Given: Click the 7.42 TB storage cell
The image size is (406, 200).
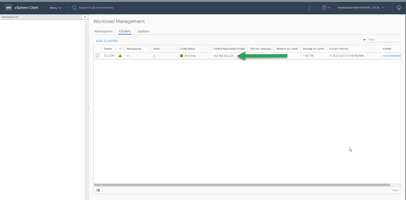Looking at the screenshot, I should [x=308, y=56].
